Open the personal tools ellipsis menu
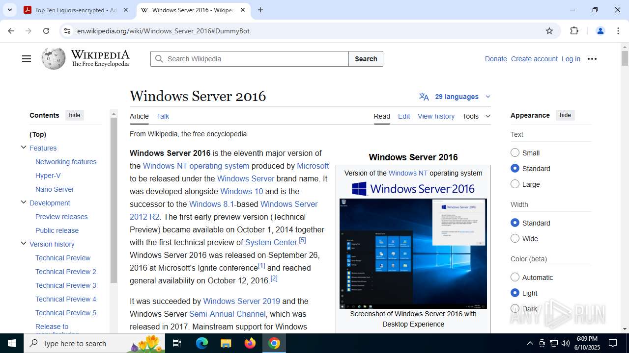Screen dimensions: 629x353 pos(592,59)
